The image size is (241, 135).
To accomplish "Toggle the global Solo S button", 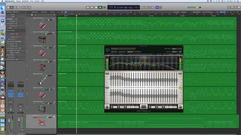I will click(36, 15).
